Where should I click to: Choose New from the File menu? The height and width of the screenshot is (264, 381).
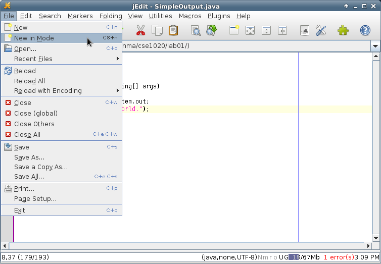coord(62,27)
